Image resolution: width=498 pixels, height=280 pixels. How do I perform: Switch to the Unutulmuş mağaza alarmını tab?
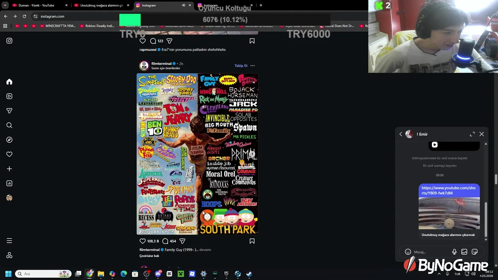point(102,5)
